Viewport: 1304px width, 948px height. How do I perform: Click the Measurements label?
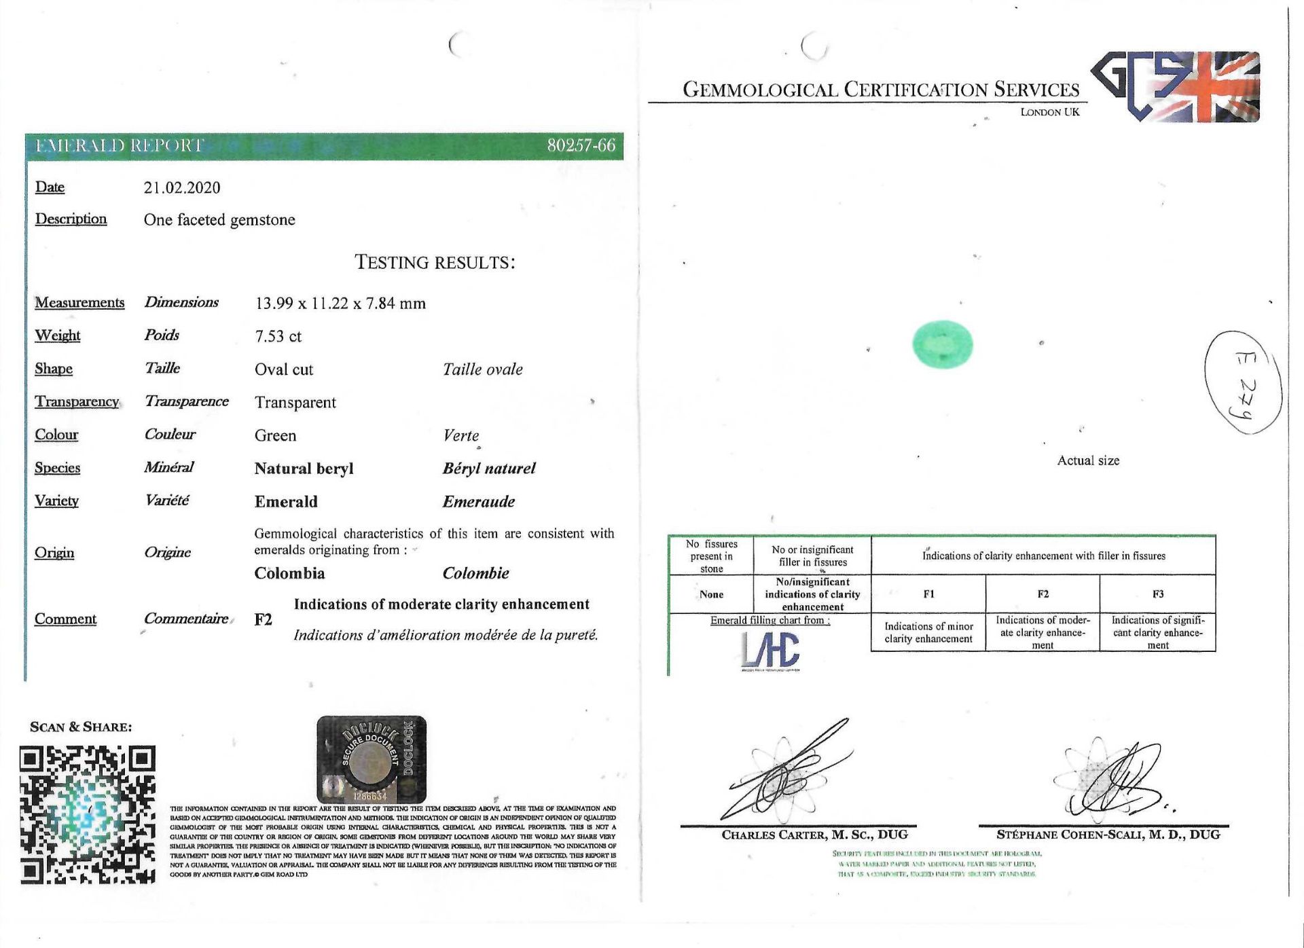79,303
